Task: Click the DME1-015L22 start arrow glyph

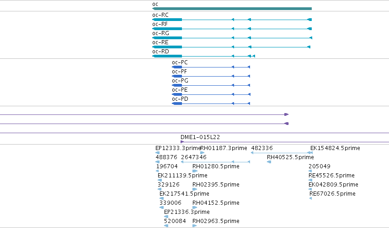Action: (182, 142)
